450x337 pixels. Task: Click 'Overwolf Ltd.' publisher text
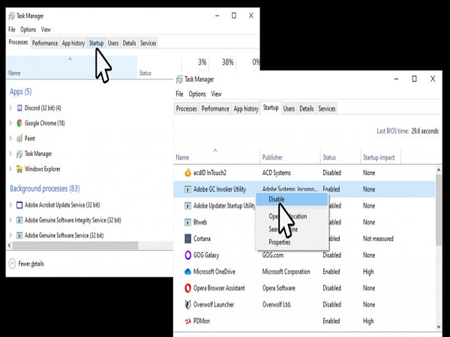coord(276,305)
